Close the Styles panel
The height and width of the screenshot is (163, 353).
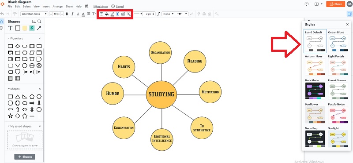347,25
